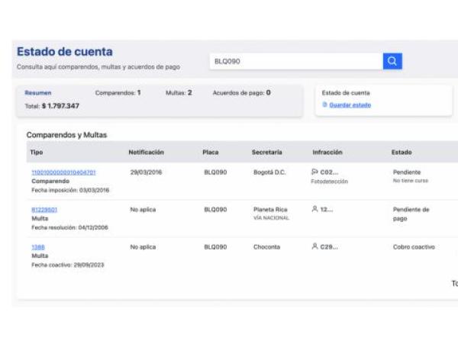
Task: Click the Placa column header
Action: click(x=211, y=153)
